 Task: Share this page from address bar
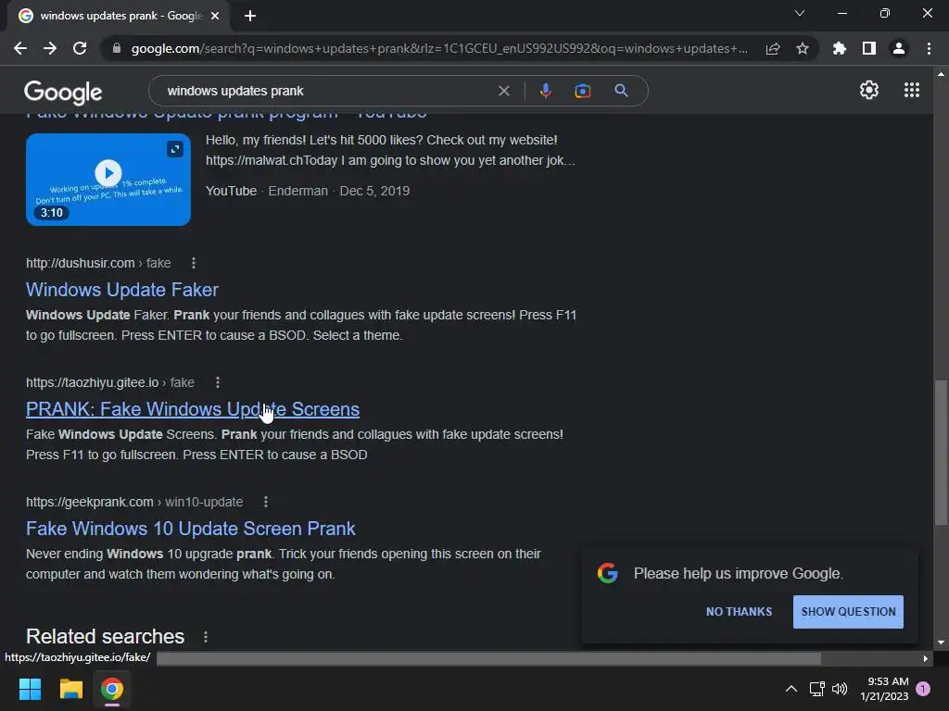tap(773, 48)
